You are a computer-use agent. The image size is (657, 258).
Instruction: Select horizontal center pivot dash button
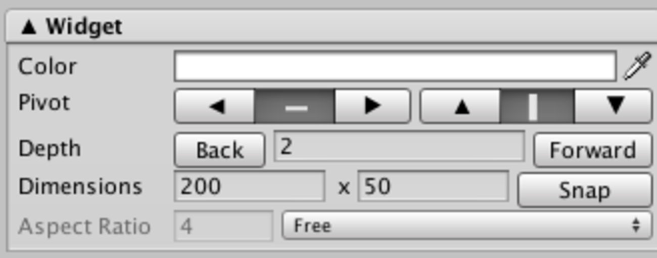click(294, 106)
